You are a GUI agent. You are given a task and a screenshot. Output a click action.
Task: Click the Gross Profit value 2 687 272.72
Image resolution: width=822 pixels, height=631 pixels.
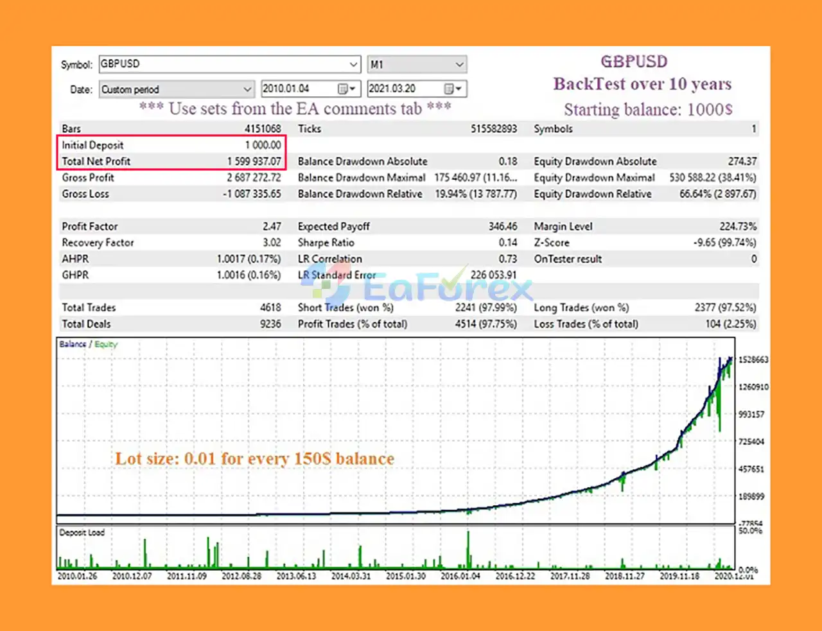pyautogui.click(x=254, y=177)
